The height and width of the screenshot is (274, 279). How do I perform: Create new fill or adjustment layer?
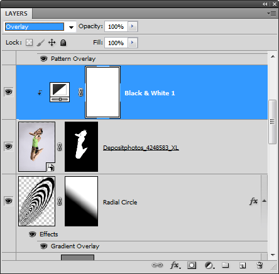[209, 265]
